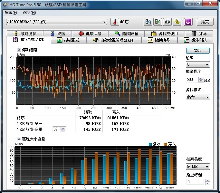
Task: Maximize the HD Tune Pro window
Action: coord(198,3)
